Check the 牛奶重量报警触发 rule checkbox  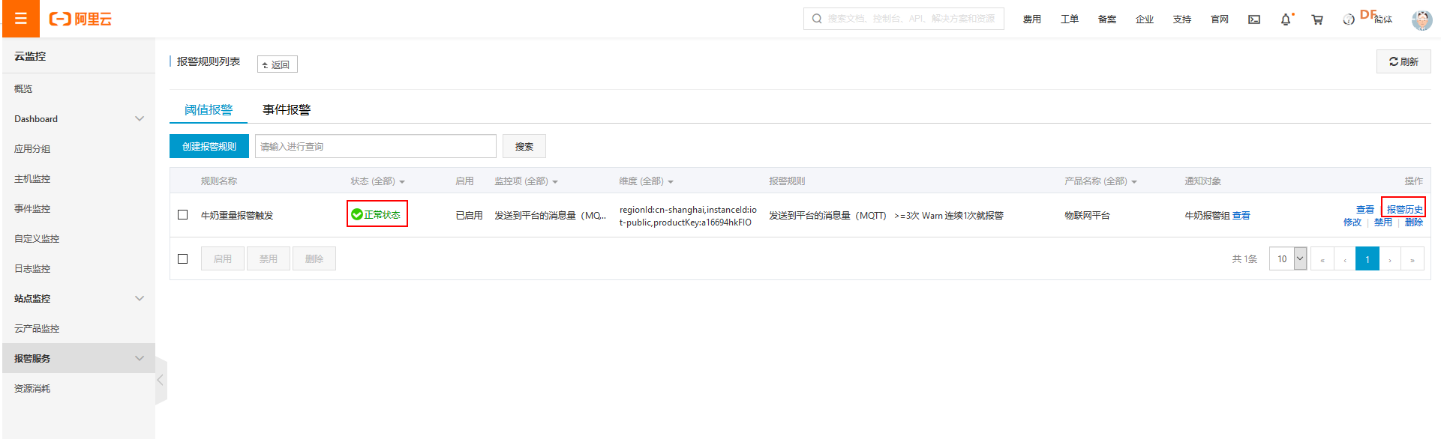point(182,215)
